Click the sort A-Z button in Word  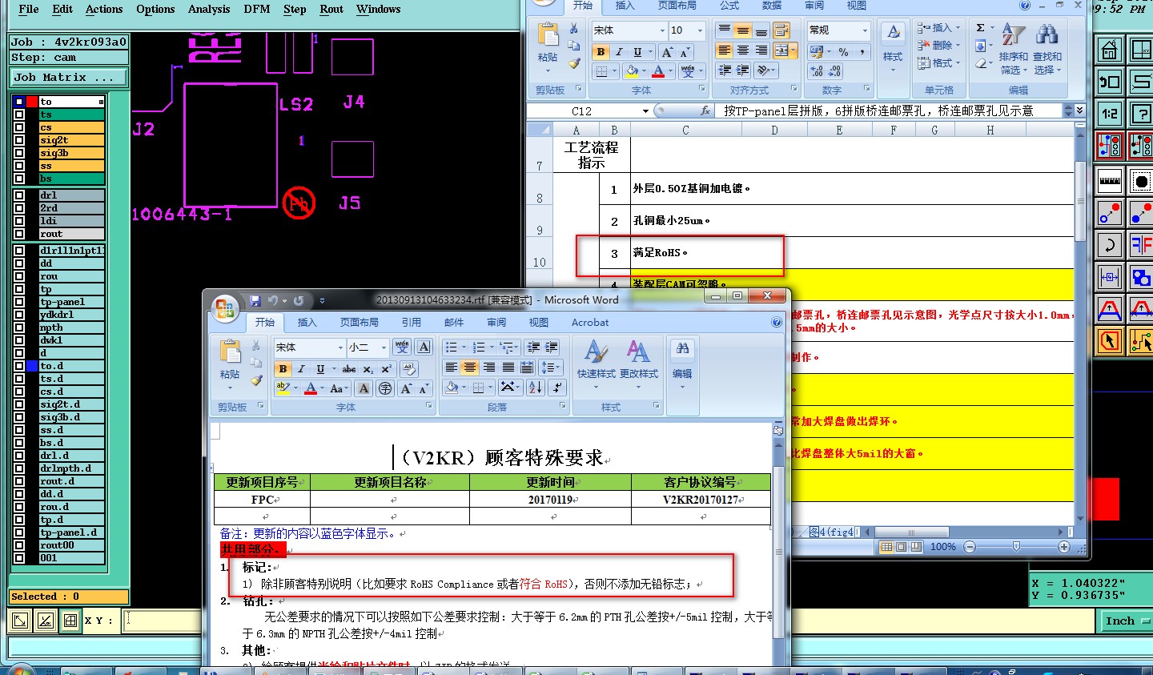pos(535,388)
